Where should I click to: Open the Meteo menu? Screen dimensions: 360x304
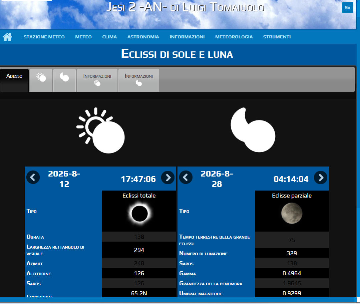point(83,37)
